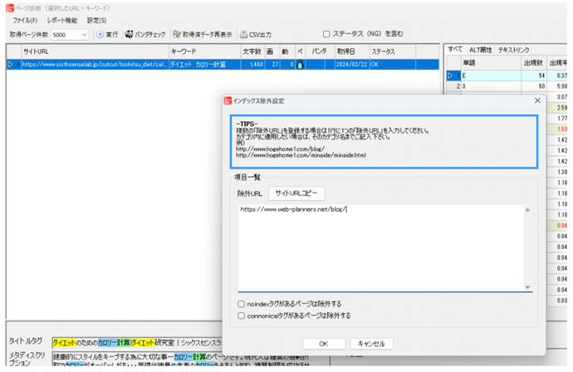Click the down arrow of the URL textarea scrollbar
This screenshot has width=573, height=372.
coord(527,287)
